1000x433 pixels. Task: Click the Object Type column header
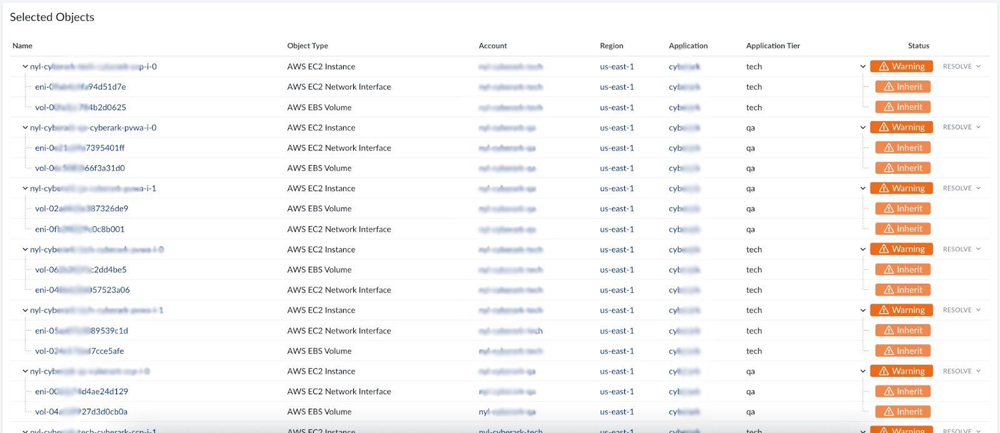(307, 46)
